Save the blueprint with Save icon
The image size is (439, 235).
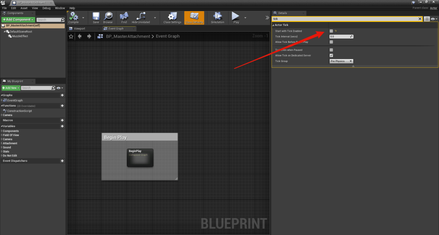[96, 17]
